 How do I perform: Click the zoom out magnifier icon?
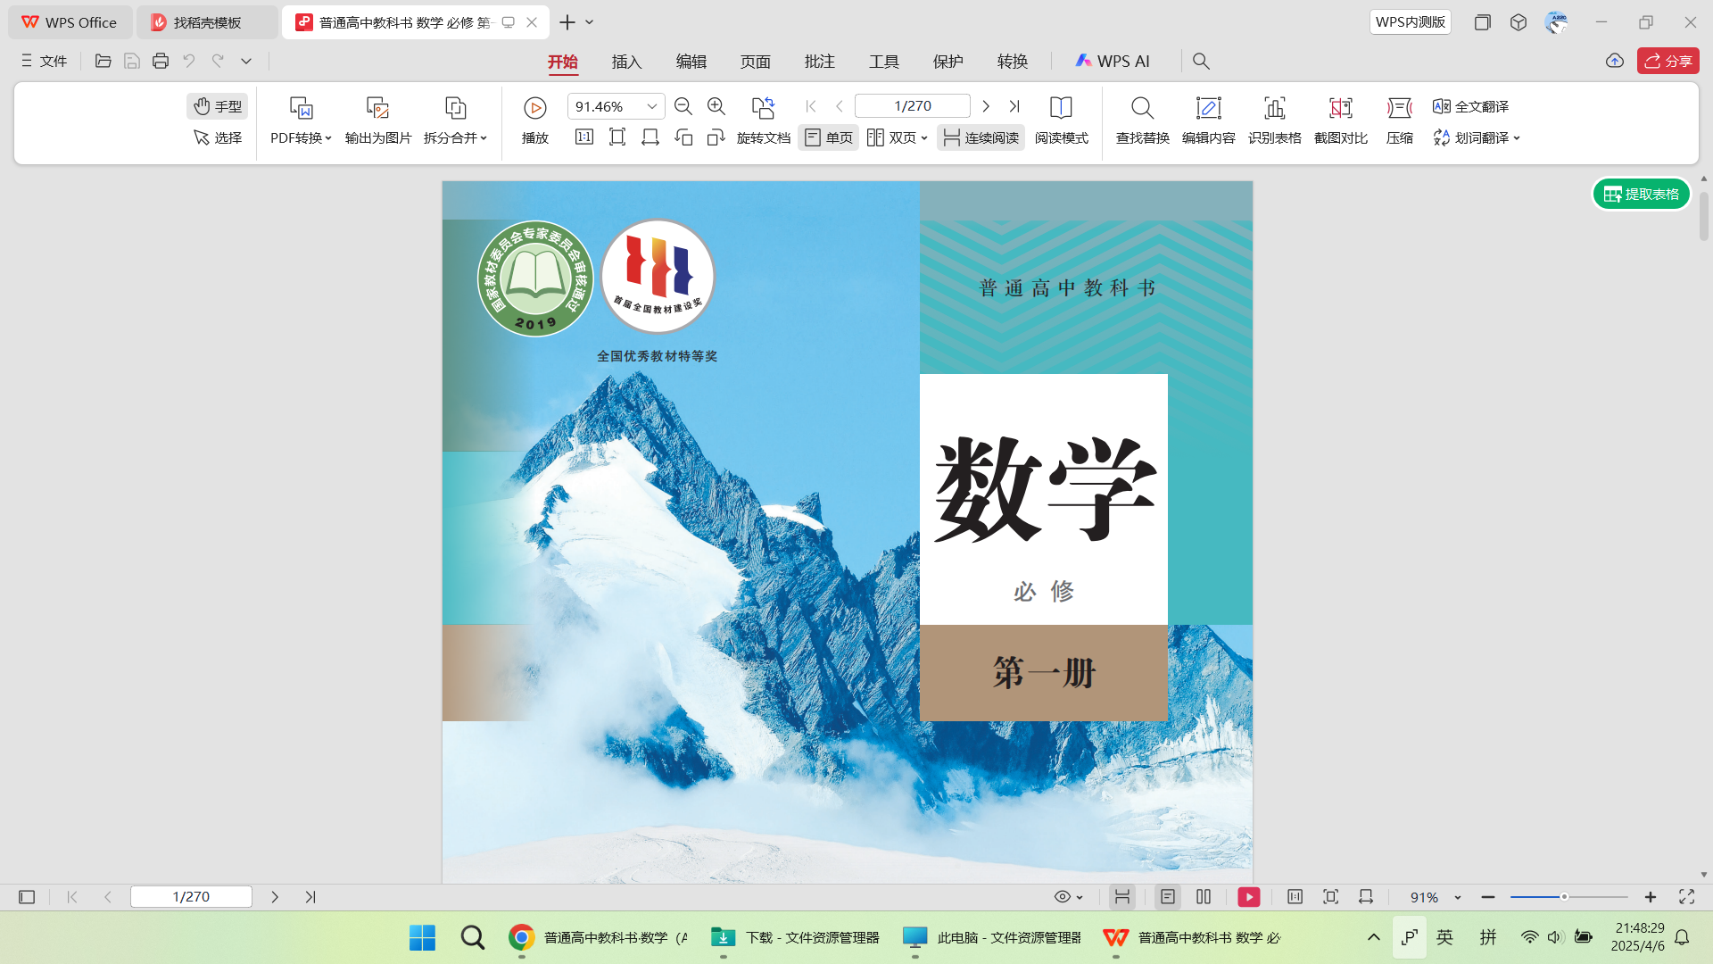683,106
